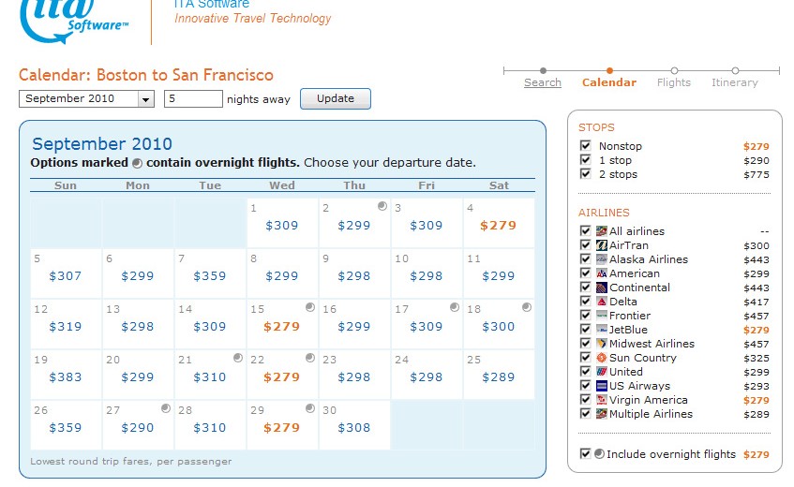Choose the $279 fare on September 15

[281, 327]
